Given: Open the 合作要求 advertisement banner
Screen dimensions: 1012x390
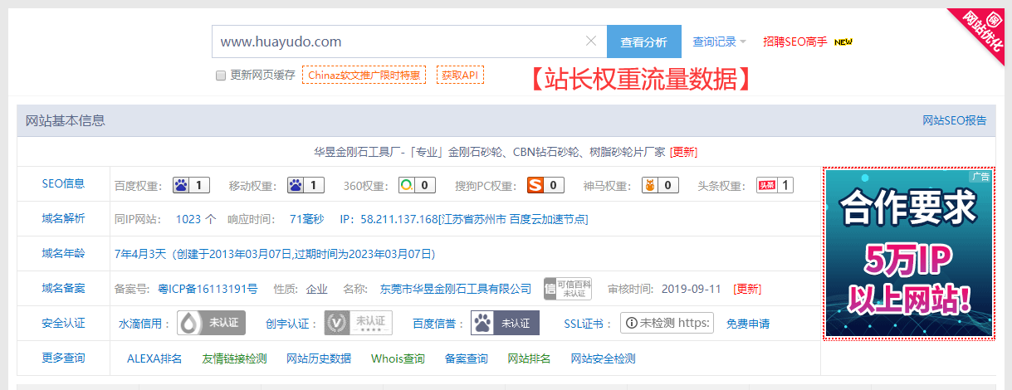Looking at the screenshot, I should 908,254.
